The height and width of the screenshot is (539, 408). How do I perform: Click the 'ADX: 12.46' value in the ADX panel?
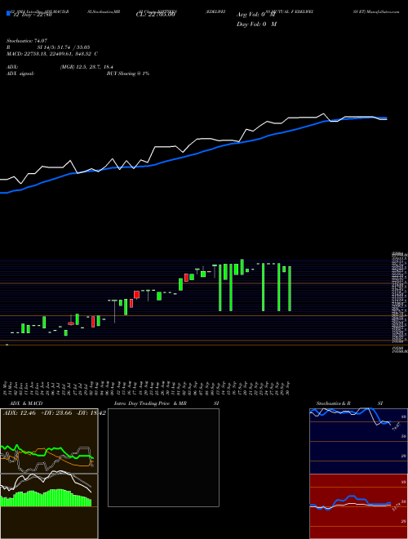(x=20, y=412)
